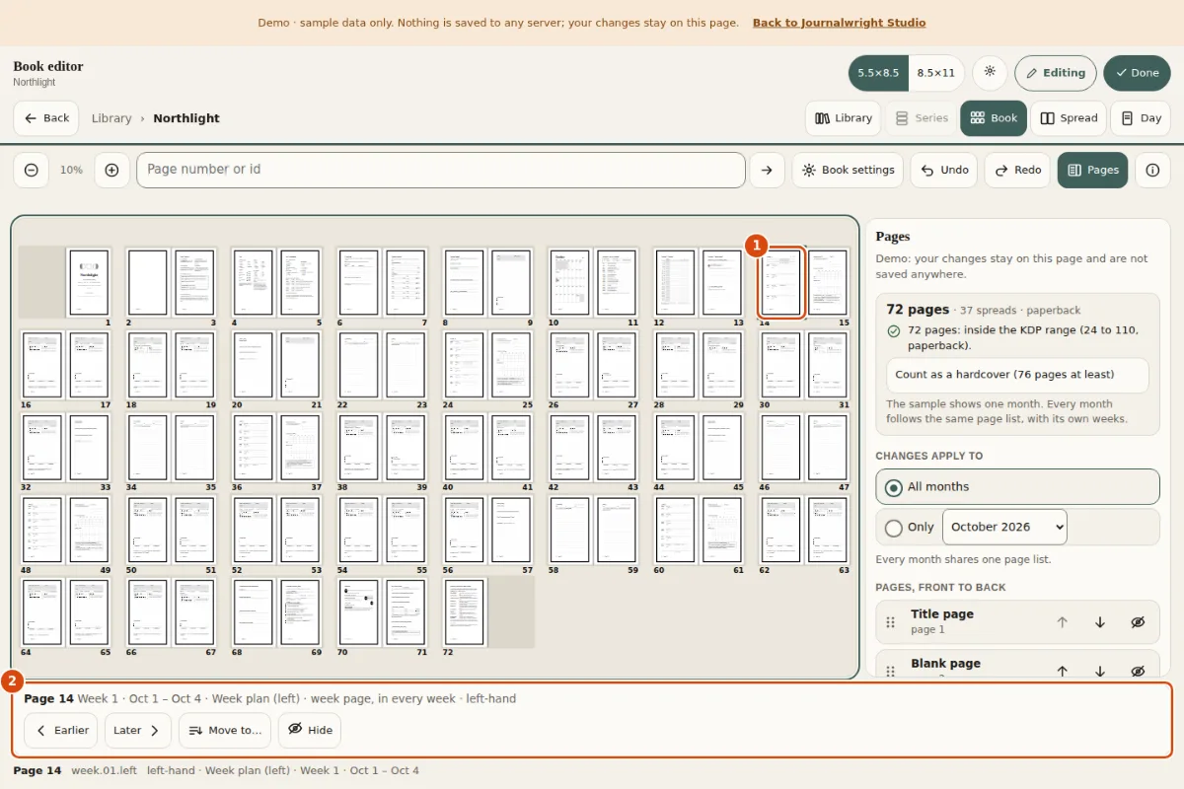Click the week.01.left status text

(104, 770)
